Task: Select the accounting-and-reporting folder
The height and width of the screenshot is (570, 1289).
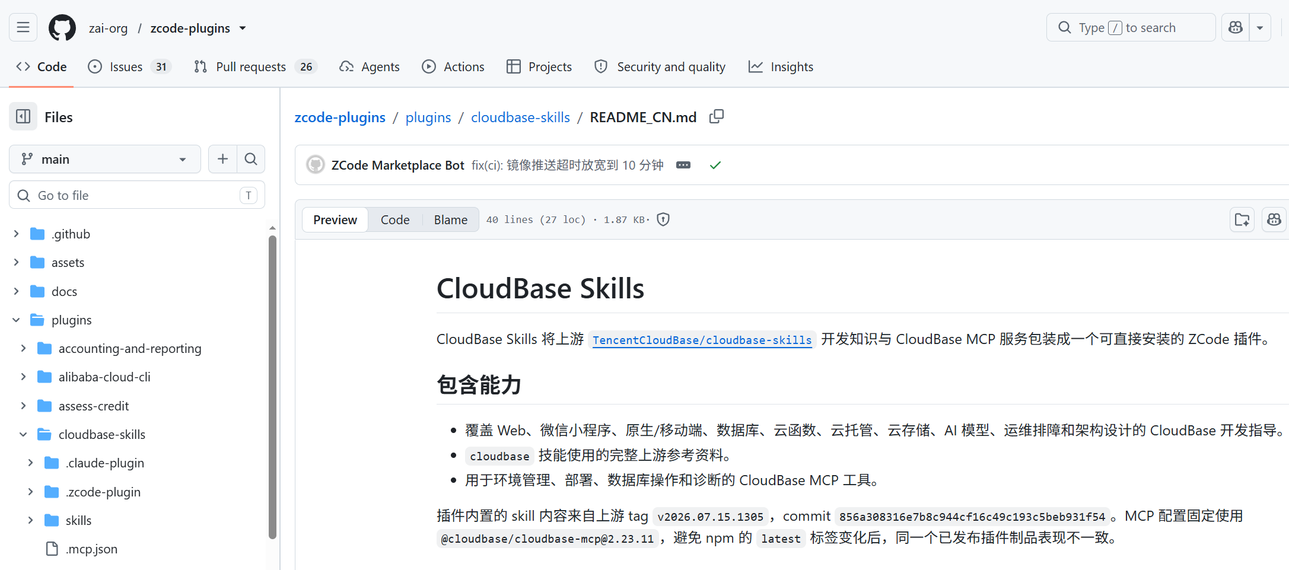Action: pyautogui.click(x=130, y=348)
